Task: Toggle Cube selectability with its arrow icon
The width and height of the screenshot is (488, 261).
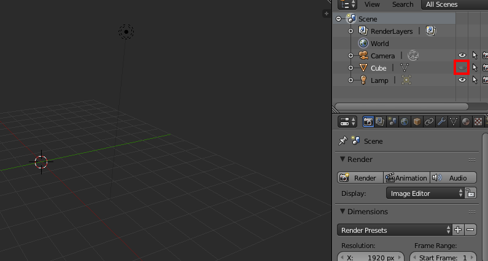Action: click(x=474, y=68)
